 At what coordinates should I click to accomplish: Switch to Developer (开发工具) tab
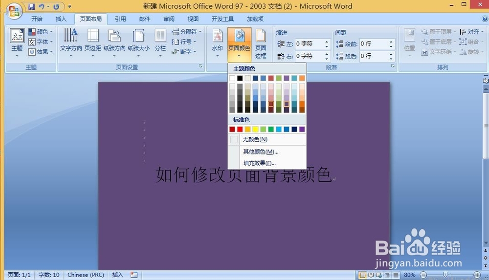click(x=222, y=19)
